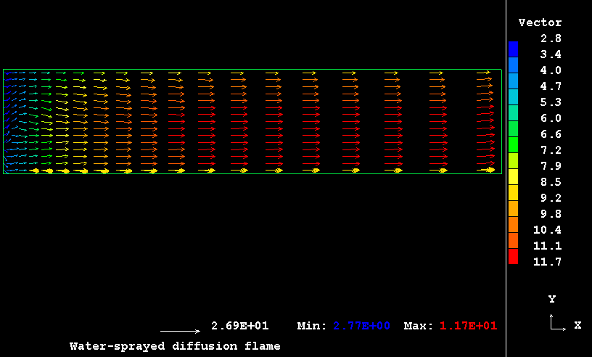Viewport: 592px width, 357px height.
Task: Select the 7.2 legend value label
Action: pyautogui.click(x=551, y=150)
